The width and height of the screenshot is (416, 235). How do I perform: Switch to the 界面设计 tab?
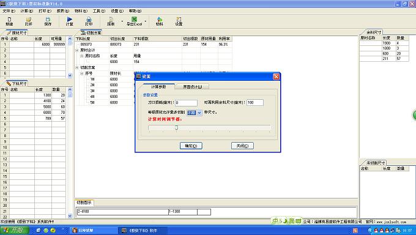[192, 86]
